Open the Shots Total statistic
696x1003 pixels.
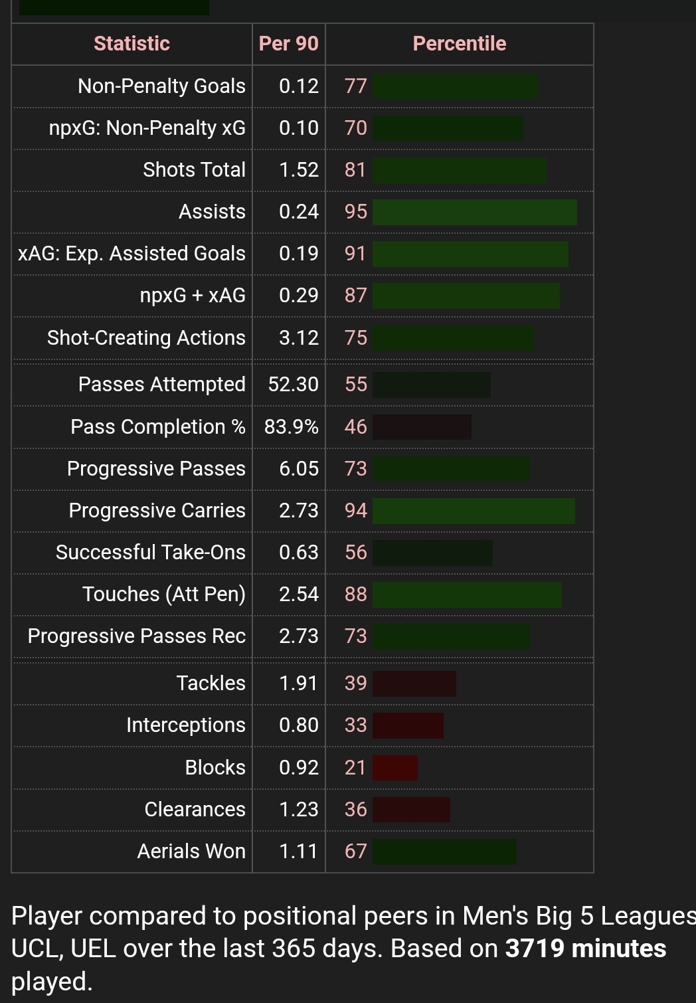point(194,170)
